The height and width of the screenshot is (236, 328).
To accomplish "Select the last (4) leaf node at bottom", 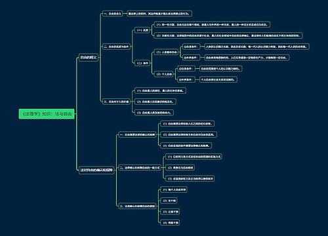I will [171, 223].
